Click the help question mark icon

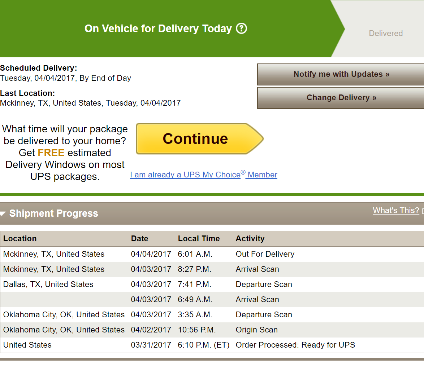(x=242, y=28)
